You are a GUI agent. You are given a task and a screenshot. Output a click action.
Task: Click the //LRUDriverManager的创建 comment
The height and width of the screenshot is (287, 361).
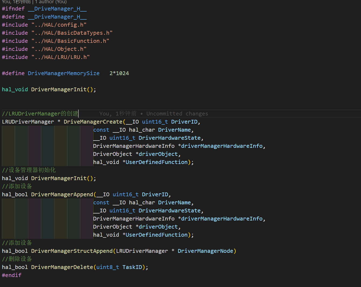(40, 114)
